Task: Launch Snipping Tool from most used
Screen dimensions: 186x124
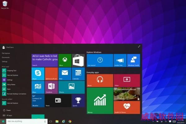Action: coord(9,71)
